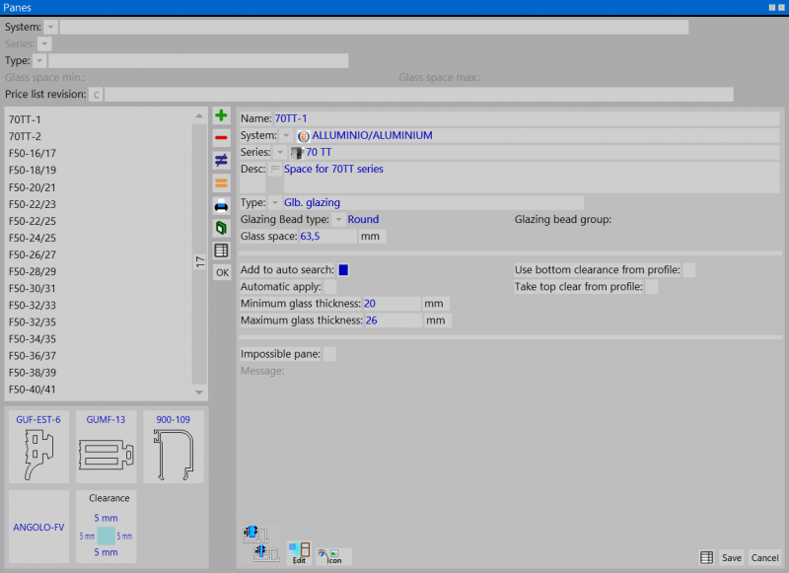Select F50-22/25 in the panes list
This screenshot has height=573, width=789.
tap(99, 221)
